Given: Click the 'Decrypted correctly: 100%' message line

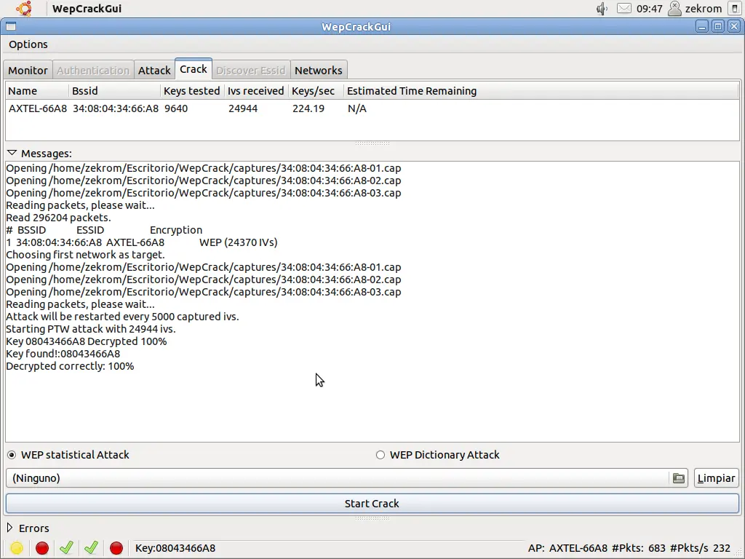Looking at the screenshot, I should tap(70, 366).
